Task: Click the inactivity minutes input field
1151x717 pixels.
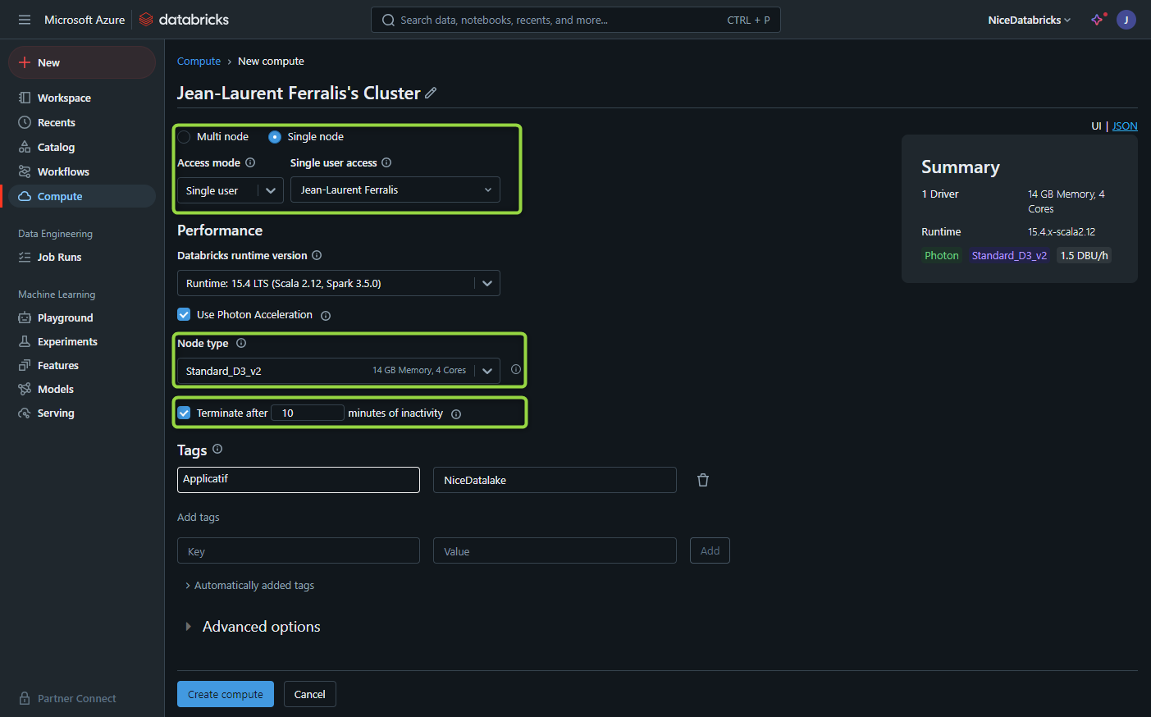Action: tap(308, 413)
